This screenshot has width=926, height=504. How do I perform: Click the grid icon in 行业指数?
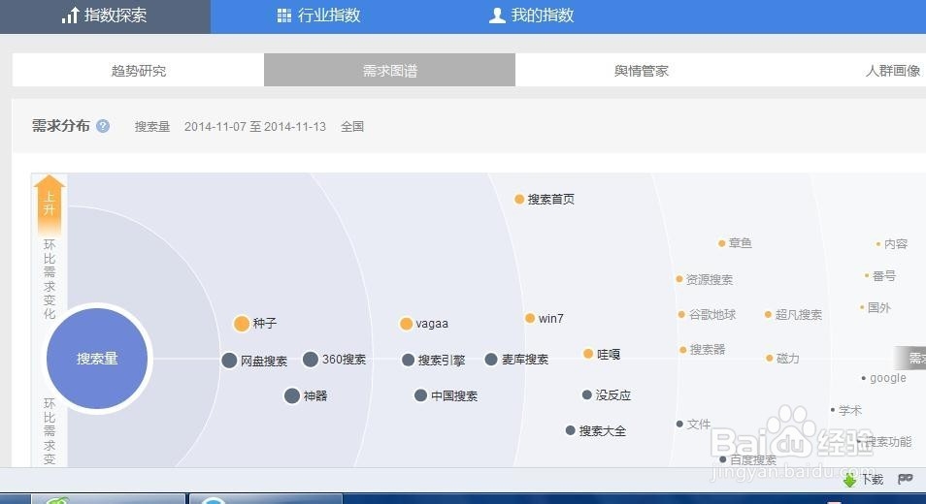tap(284, 16)
